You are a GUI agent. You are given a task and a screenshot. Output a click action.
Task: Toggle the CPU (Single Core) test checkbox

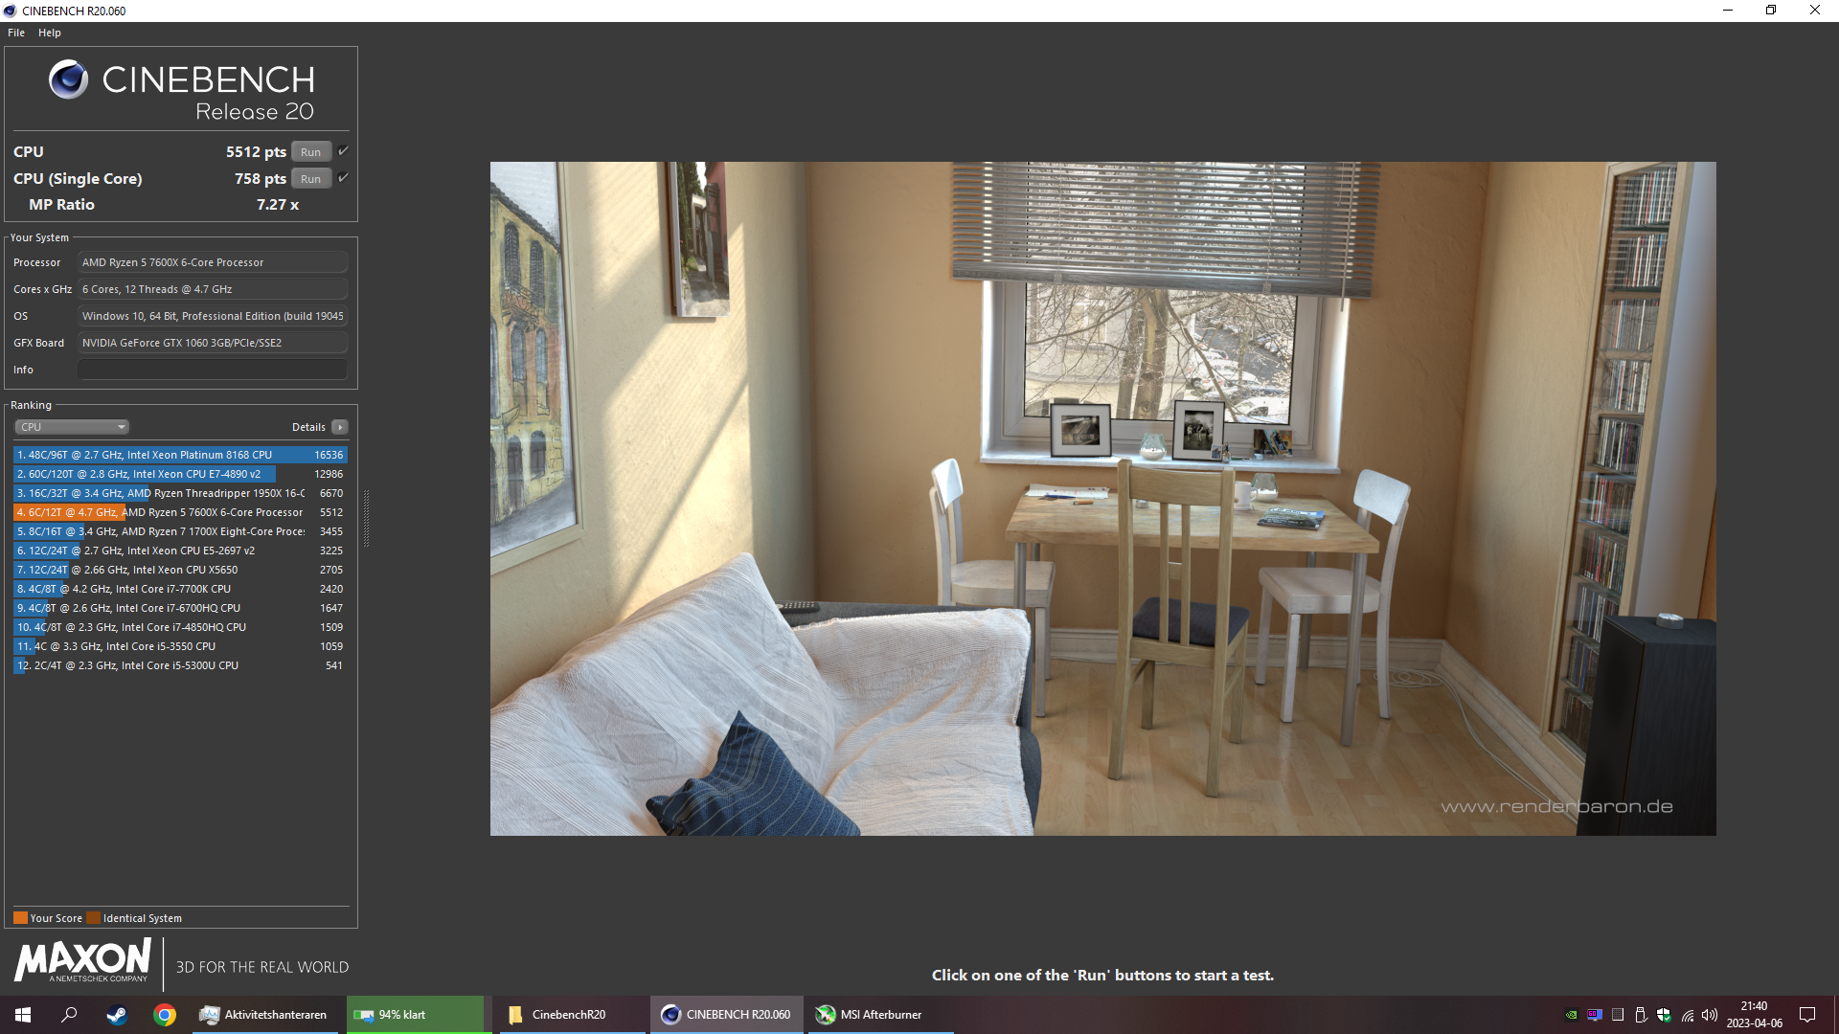click(343, 178)
